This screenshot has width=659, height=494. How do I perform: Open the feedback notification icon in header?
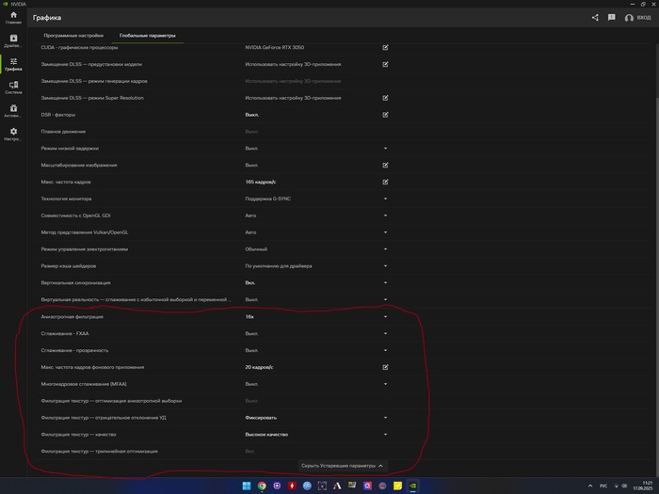click(612, 18)
